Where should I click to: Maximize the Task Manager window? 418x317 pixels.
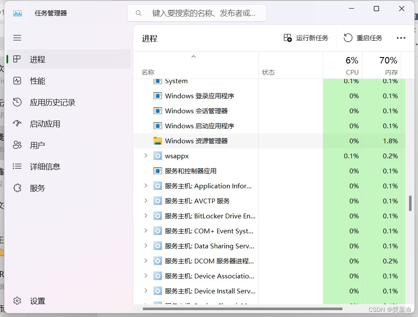click(376, 9)
